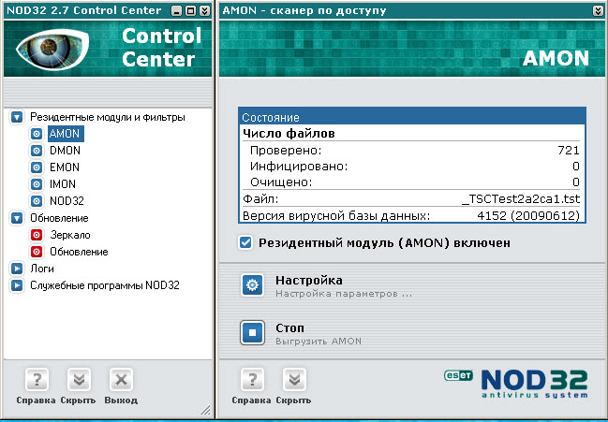This screenshot has width=608, height=422.
Task: Select Зеркало tree item
Action: [x=70, y=235]
